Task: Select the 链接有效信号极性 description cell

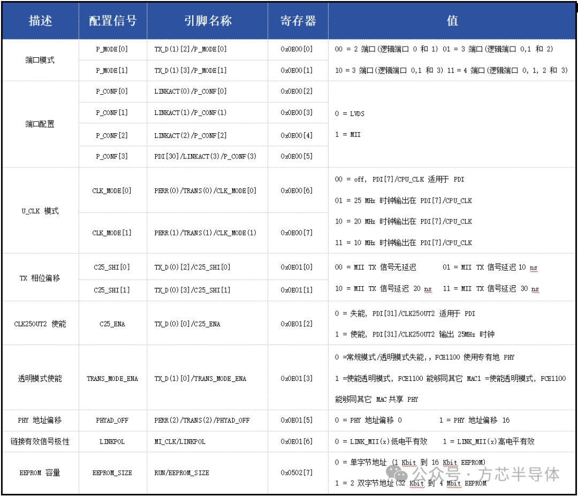Action: coord(41,441)
